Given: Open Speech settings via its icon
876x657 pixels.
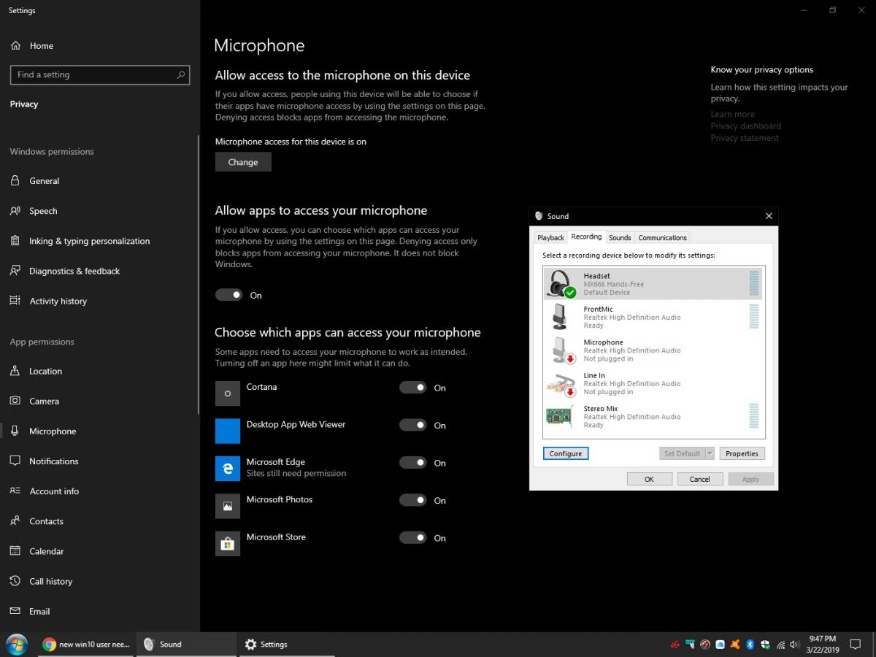Looking at the screenshot, I should [x=15, y=211].
